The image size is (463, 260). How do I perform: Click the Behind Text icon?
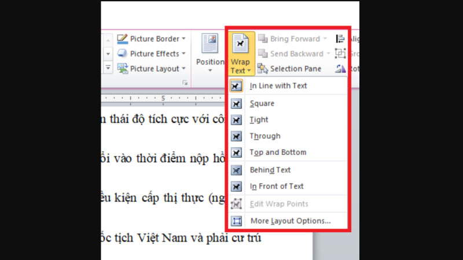click(237, 170)
